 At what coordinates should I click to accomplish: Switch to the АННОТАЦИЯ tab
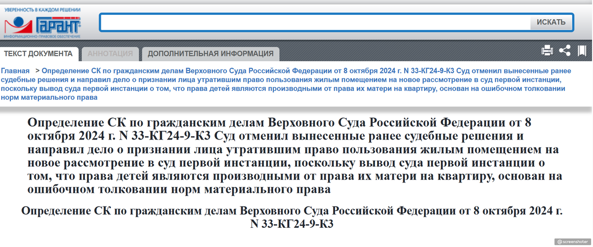(x=110, y=54)
